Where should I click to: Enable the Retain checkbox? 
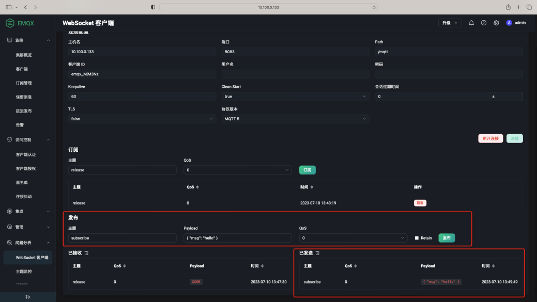(x=417, y=238)
